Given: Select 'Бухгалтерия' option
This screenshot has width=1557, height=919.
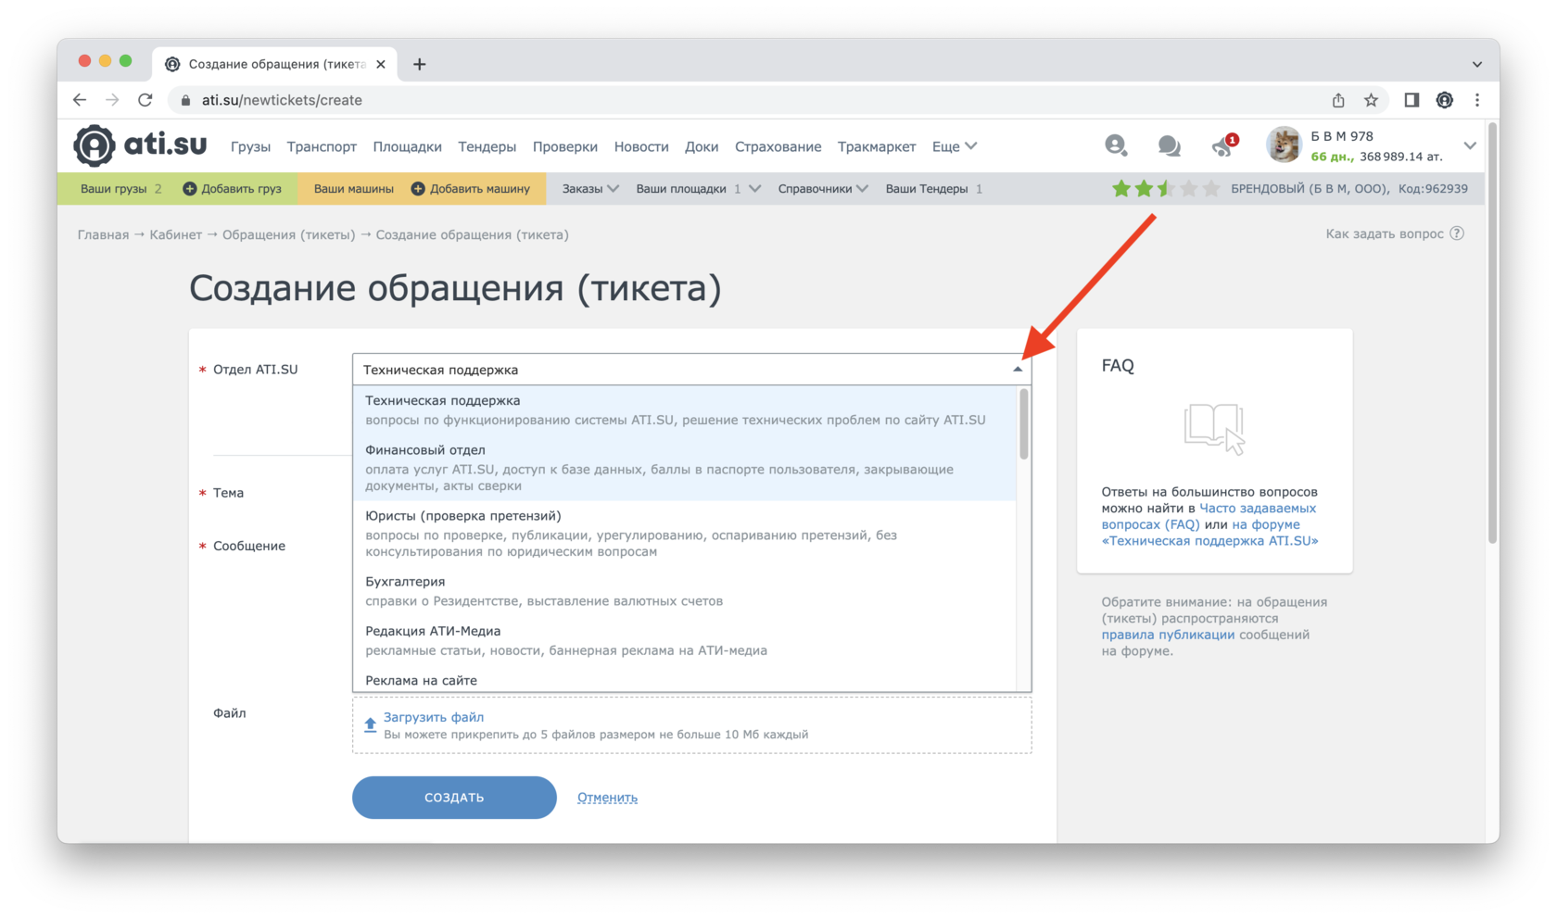Looking at the screenshot, I should (684, 591).
